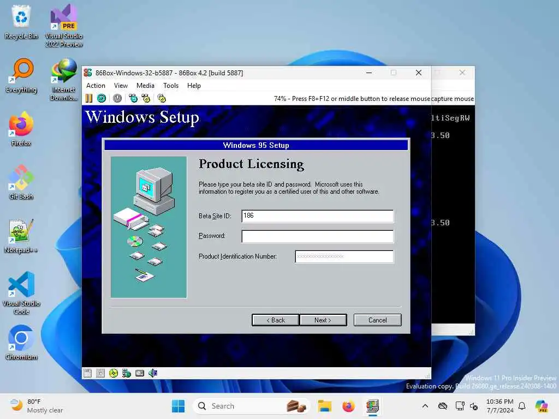Click the taskbar Search box
The image size is (559, 419).
click(x=251, y=406)
